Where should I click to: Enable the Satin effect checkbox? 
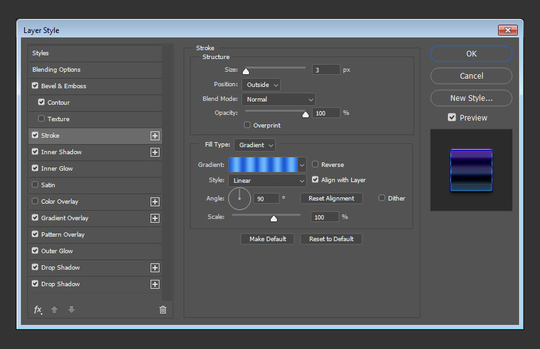[x=35, y=185]
